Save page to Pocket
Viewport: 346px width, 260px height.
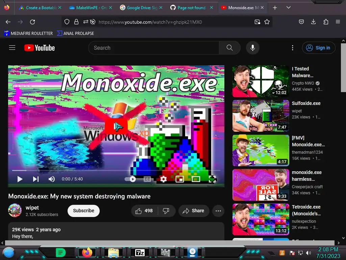click(301, 22)
